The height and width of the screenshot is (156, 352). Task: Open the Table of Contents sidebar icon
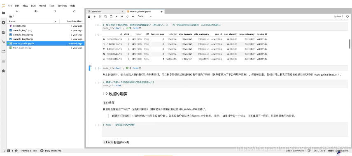point(3,61)
